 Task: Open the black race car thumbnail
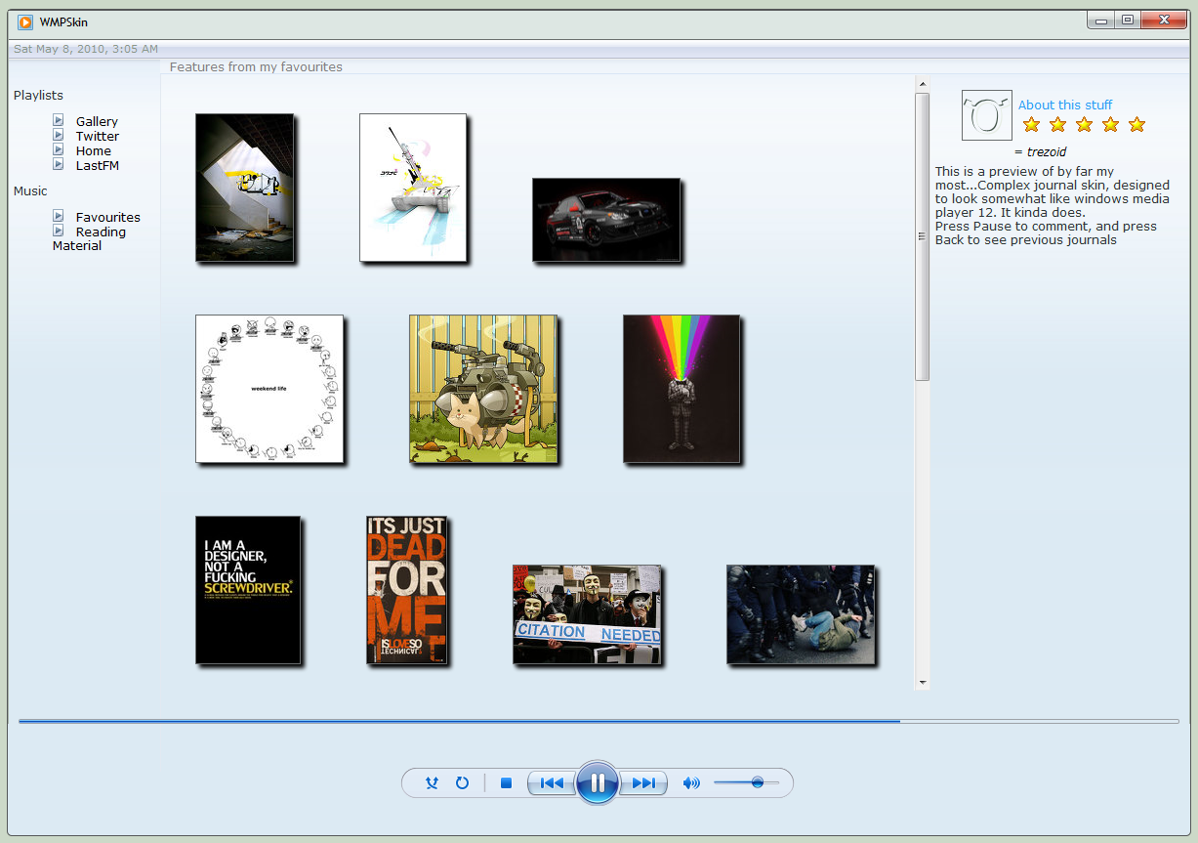(606, 220)
